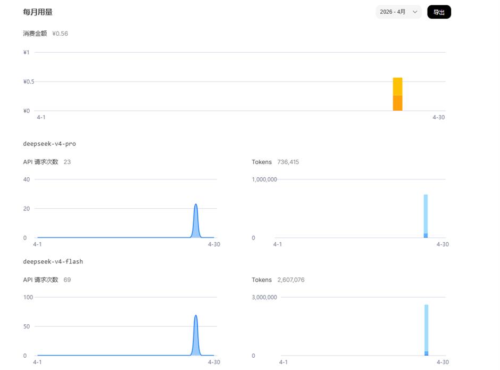Screen dimensions: 500x370
Task: Click the deepseek-v4-flash model name
Action: (x=53, y=261)
